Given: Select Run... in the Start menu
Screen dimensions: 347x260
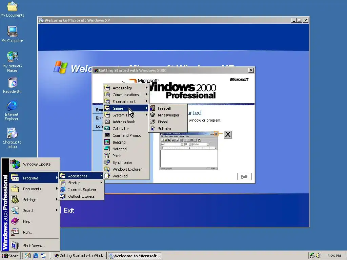Looking at the screenshot, I should [34, 232].
